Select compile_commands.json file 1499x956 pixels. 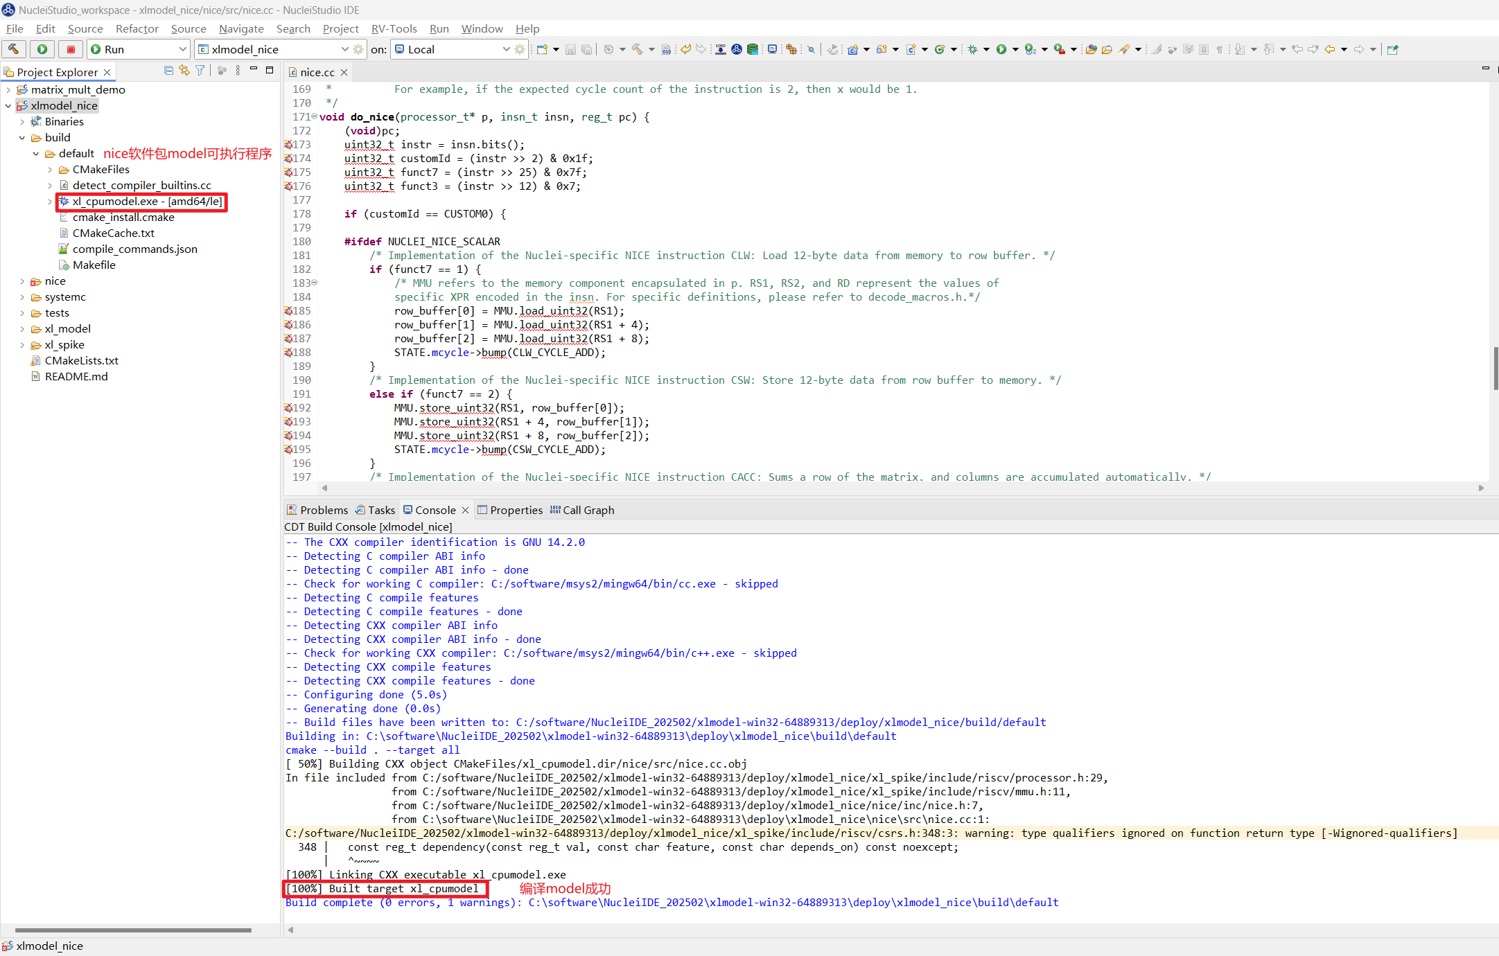click(134, 249)
